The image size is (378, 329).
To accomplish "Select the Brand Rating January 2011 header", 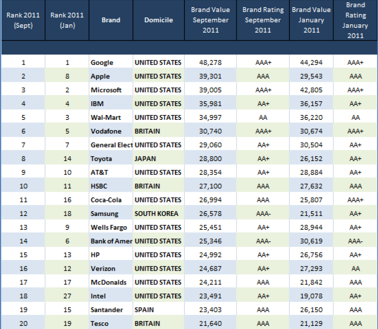I will click(355, 20).
